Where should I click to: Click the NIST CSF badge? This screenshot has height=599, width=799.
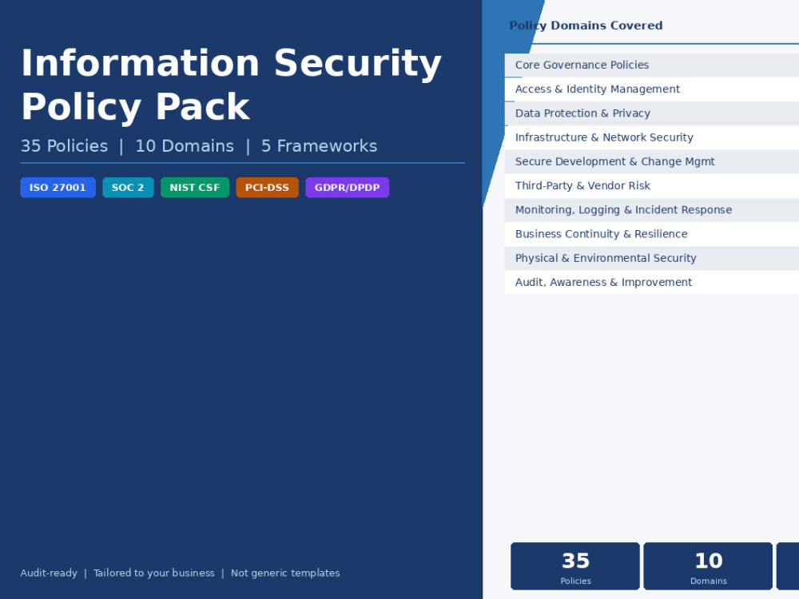(195, 188)
